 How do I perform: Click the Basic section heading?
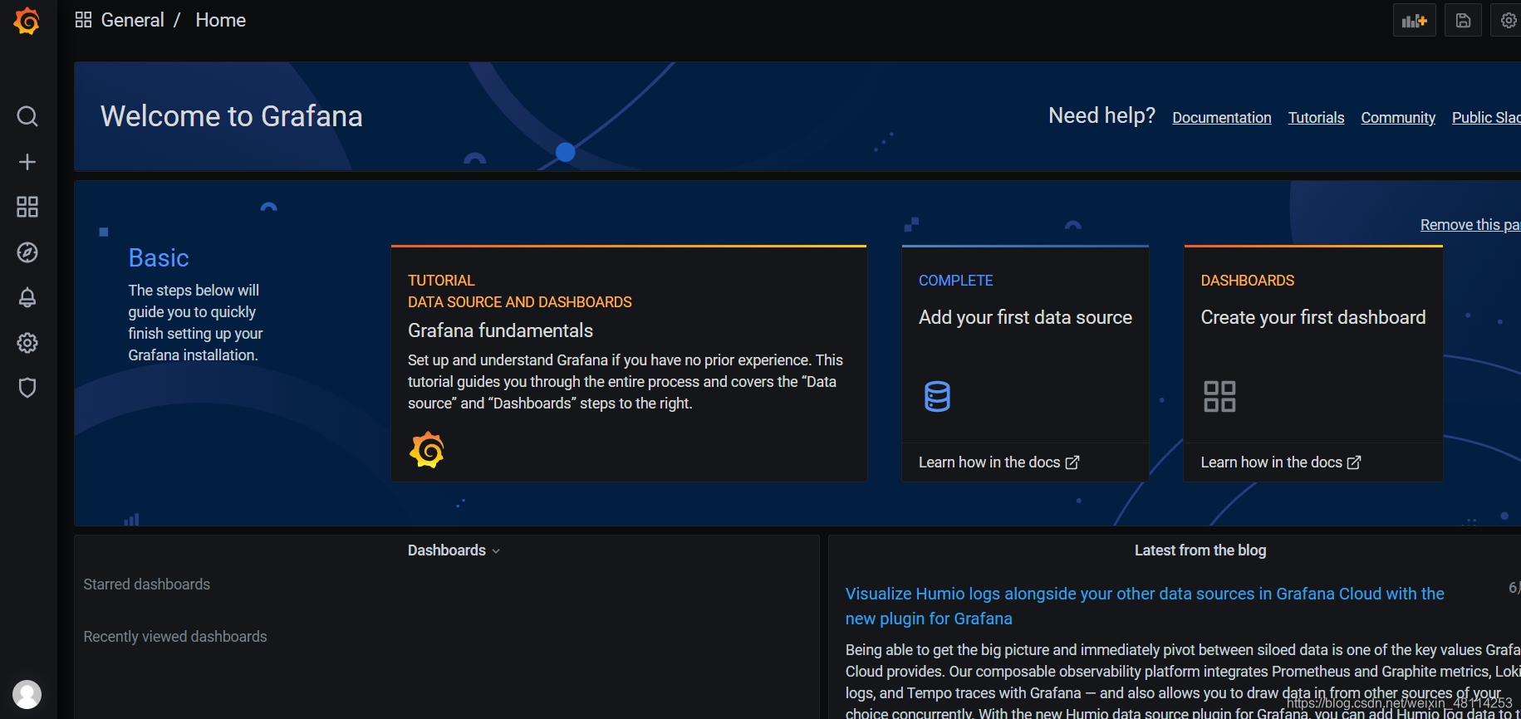pos(159,258)
